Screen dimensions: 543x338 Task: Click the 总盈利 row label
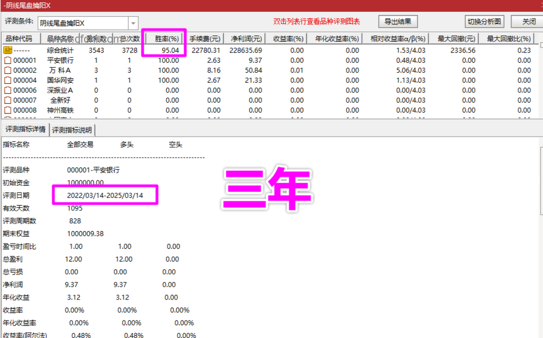12,259
